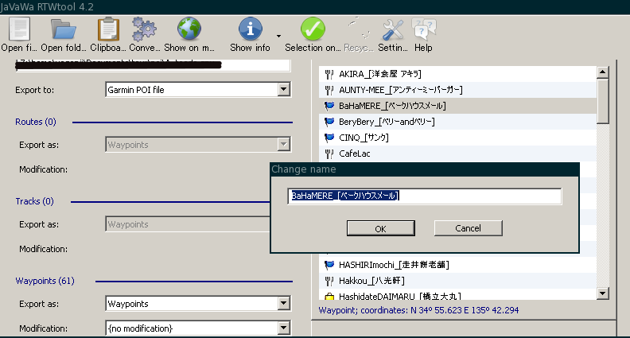Select the CINQ waypoint row
The width and height of the screenshot is (630, 338).
458,138
